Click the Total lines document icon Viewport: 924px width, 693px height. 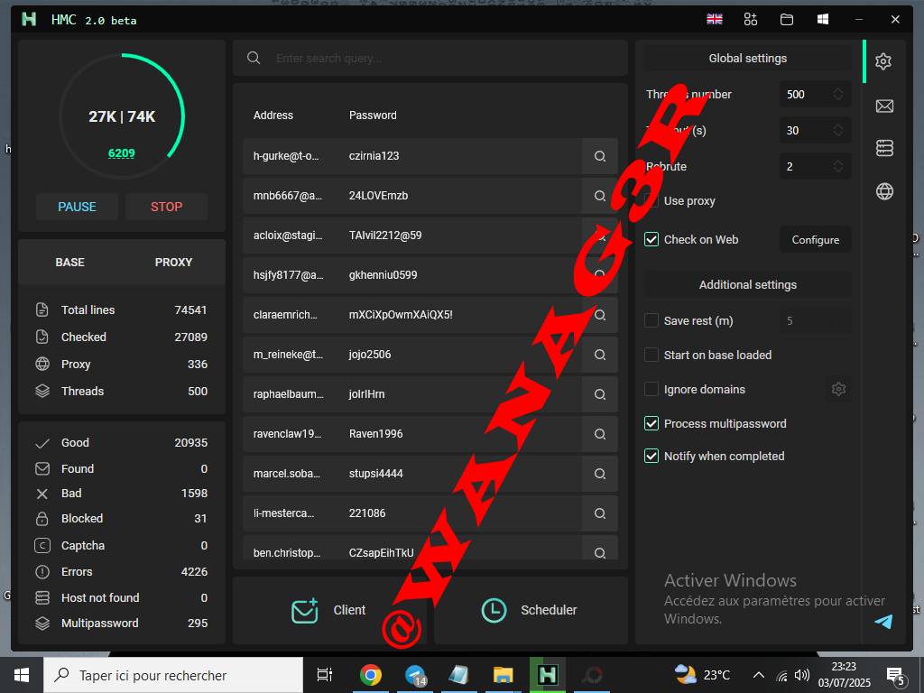pos(42,310)
